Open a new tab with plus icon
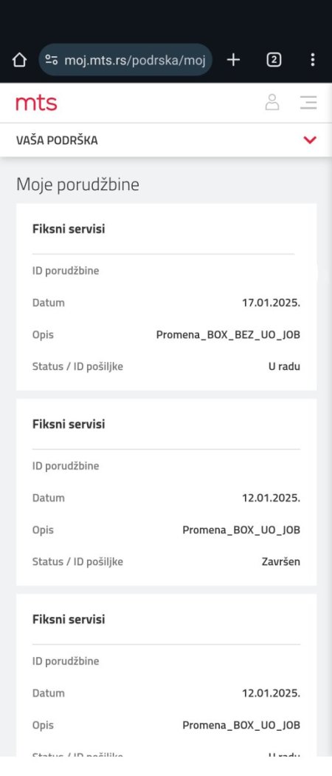 coord(233,61)
